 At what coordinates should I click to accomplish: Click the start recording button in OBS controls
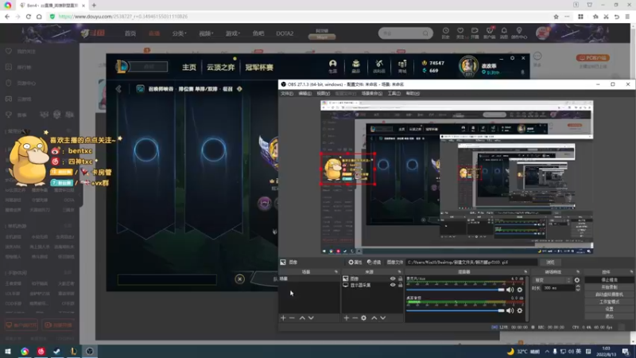[x=609, y=287]
